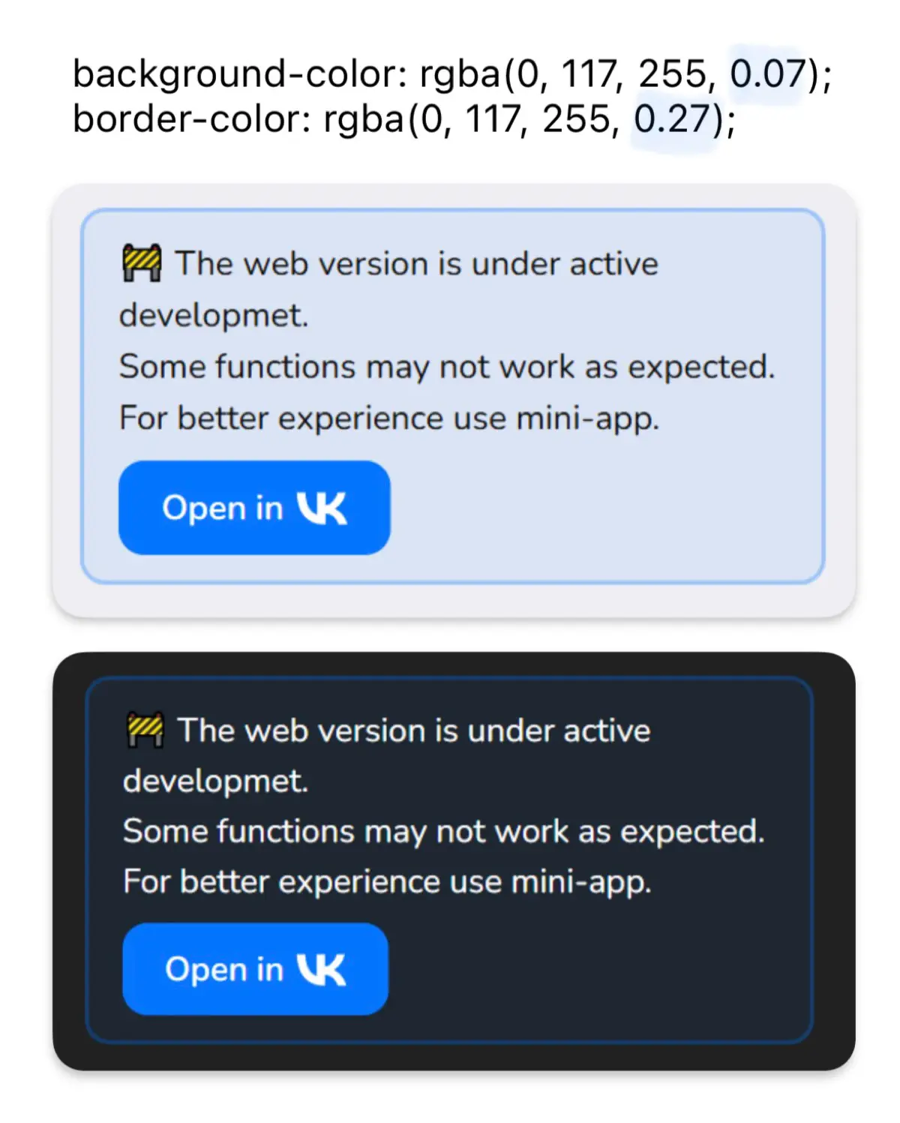Click the construction barrier emoji in light banner
This screenshot has height=1123, width=900.
pos(142,263)
